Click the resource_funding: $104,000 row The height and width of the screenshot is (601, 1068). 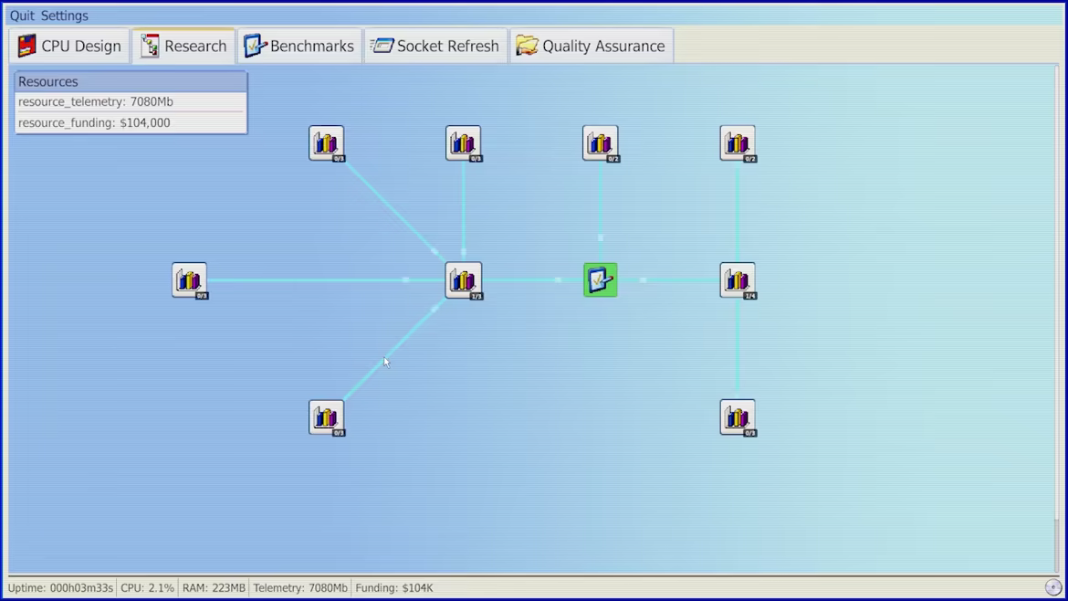click(x=131, y=122)
